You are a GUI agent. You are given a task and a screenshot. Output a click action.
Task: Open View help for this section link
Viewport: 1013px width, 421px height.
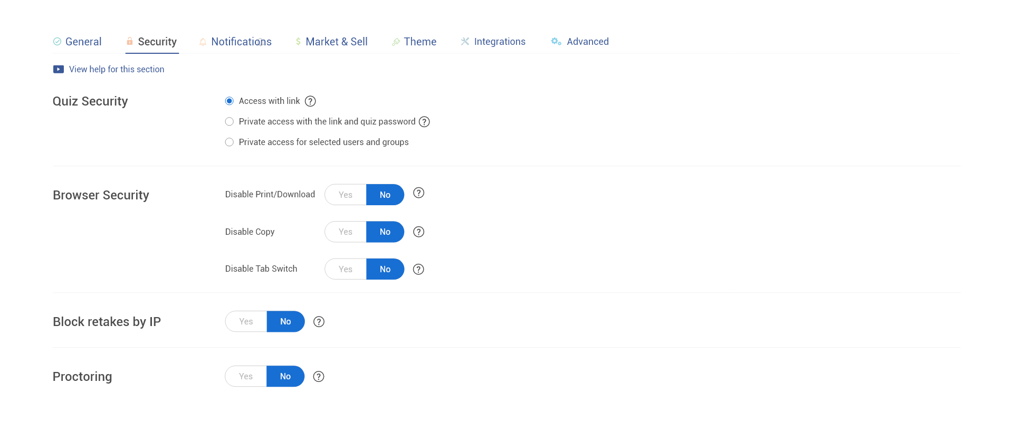pyautogui.click(x=117, y=70)
